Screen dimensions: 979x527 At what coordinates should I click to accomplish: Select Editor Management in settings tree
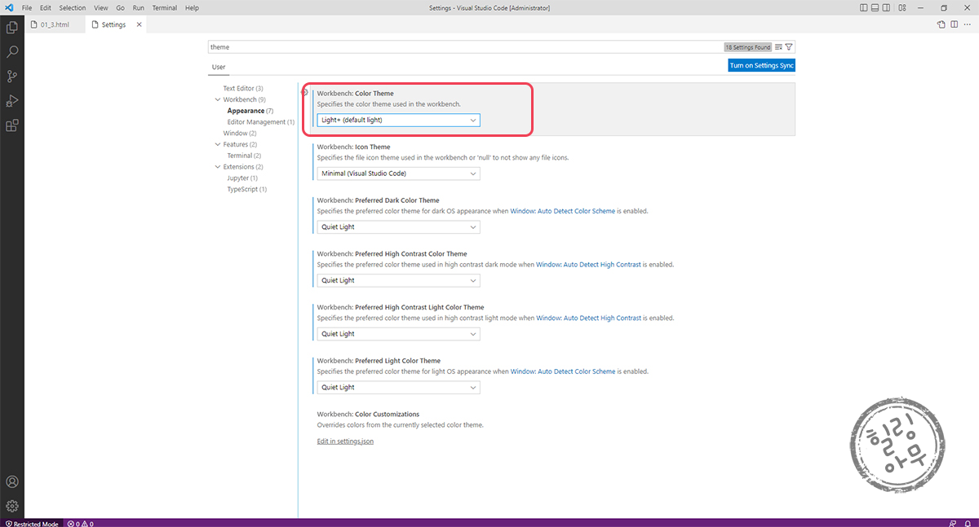pyautogui.click(x=261, y=122)
